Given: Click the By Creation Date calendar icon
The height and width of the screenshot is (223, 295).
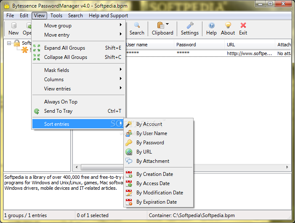Looking at the screenshot, I should [x=129, y=174].
